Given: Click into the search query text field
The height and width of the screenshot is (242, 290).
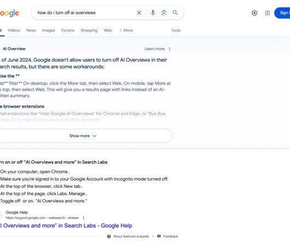Looking at the screenshot, I should click(x=85, y=13).
